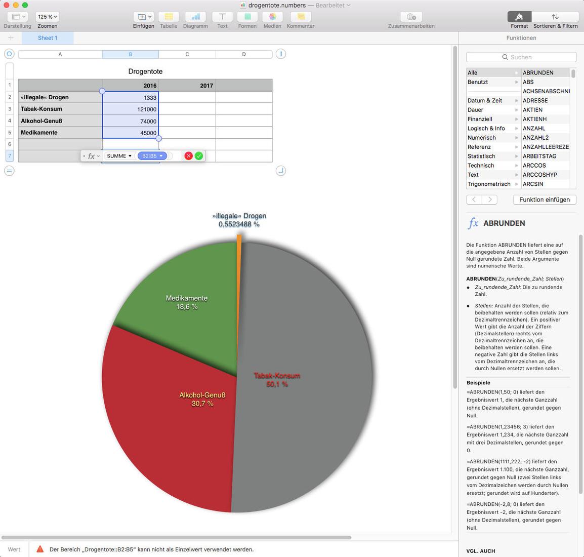The height and width of the screenshot is (557, 584).
Task: Click the vertical scrollbar of the sheet
Action: click(455, 217)
